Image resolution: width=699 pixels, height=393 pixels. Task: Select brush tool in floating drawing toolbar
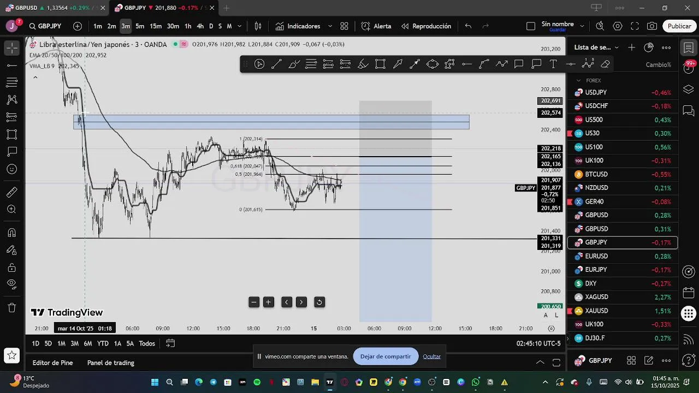[x=294, y=64]
